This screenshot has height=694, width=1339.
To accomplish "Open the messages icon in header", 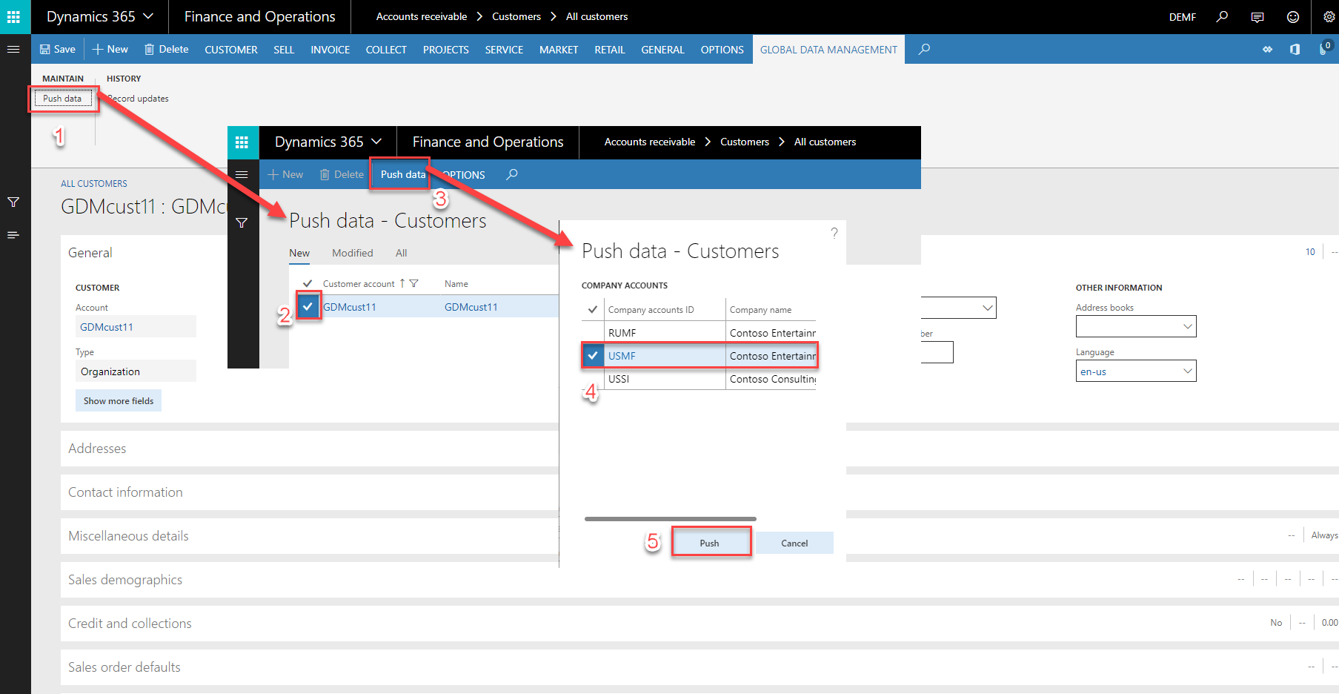I will coord(1257,16).
